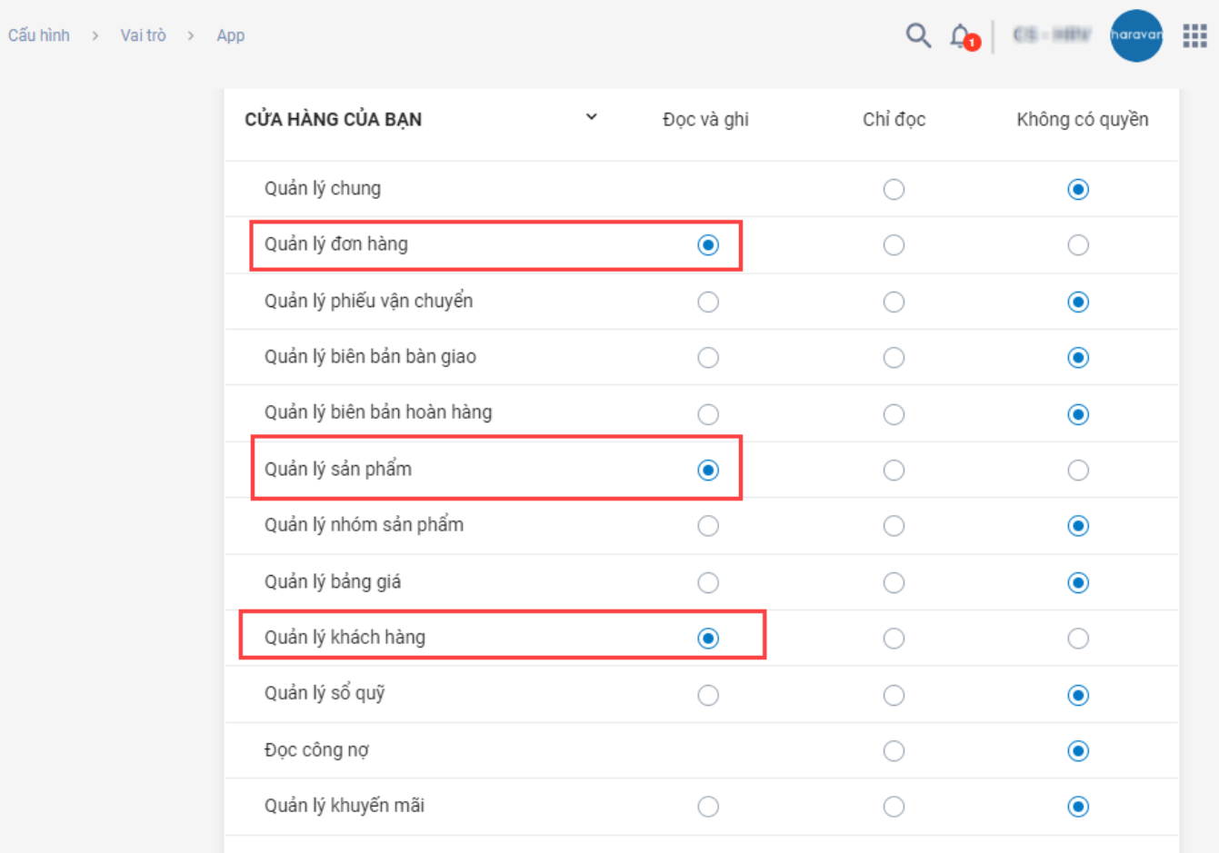
Task: Enable Đọc và ghi for biên bản bàn giao
Action: (x=708, y=358)
